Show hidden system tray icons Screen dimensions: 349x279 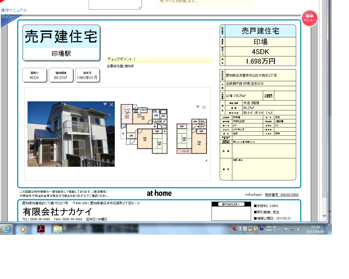pyautogui.click(x=279, y=229)
